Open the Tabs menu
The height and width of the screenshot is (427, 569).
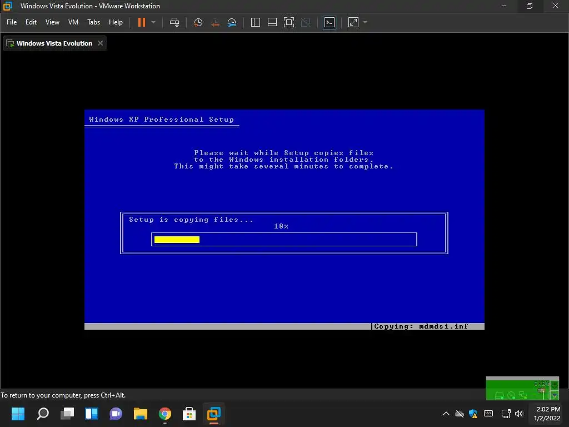pyautogui.click(x=93, y=22)
